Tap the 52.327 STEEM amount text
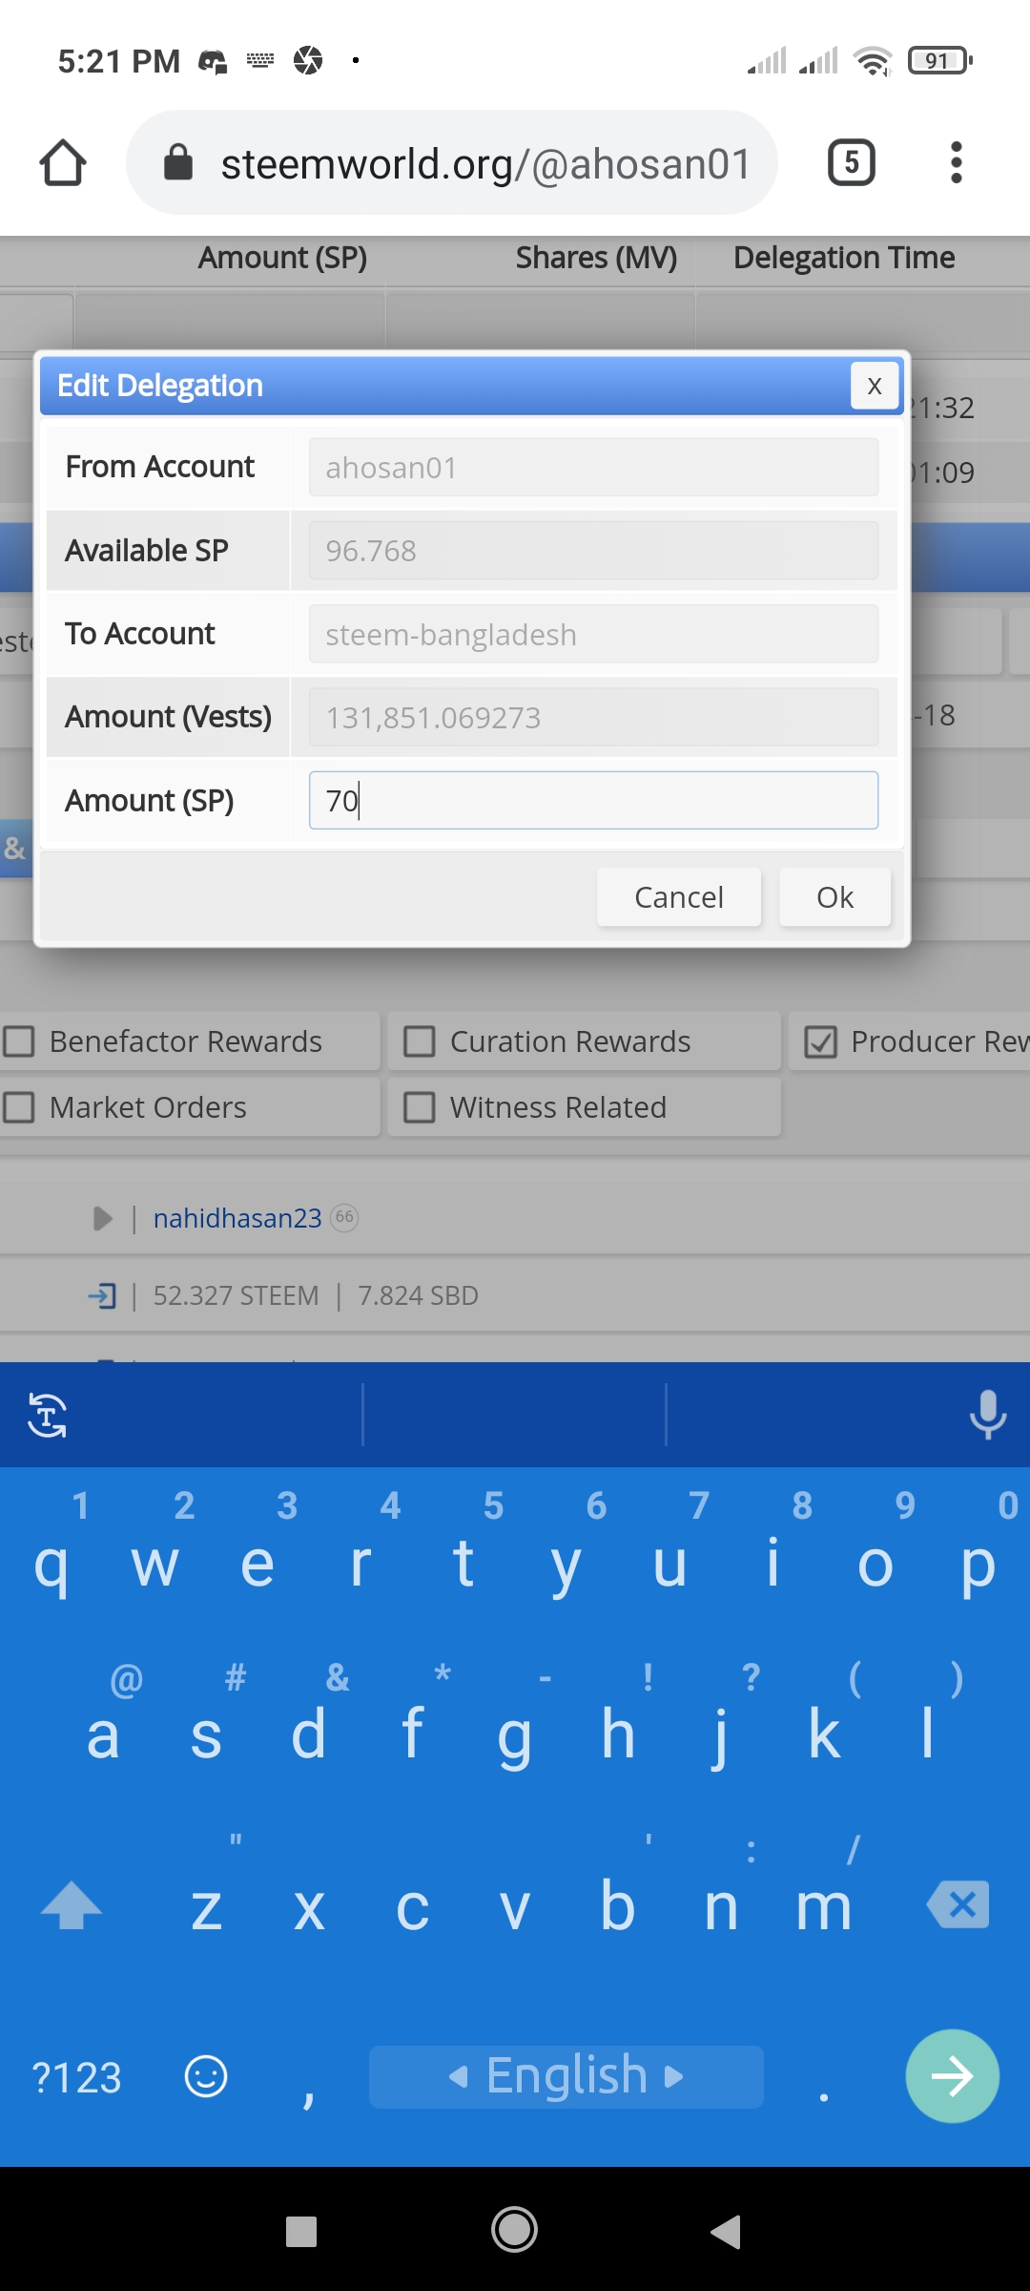The image size is (1030, 2291). pyautogui.click(x=236, y=1295)
